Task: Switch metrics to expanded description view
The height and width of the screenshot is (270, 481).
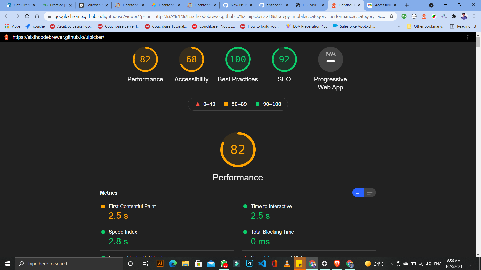Action: (370, 193)
